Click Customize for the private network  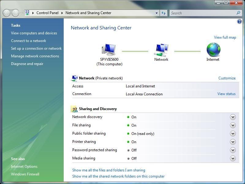coord(227,78)
